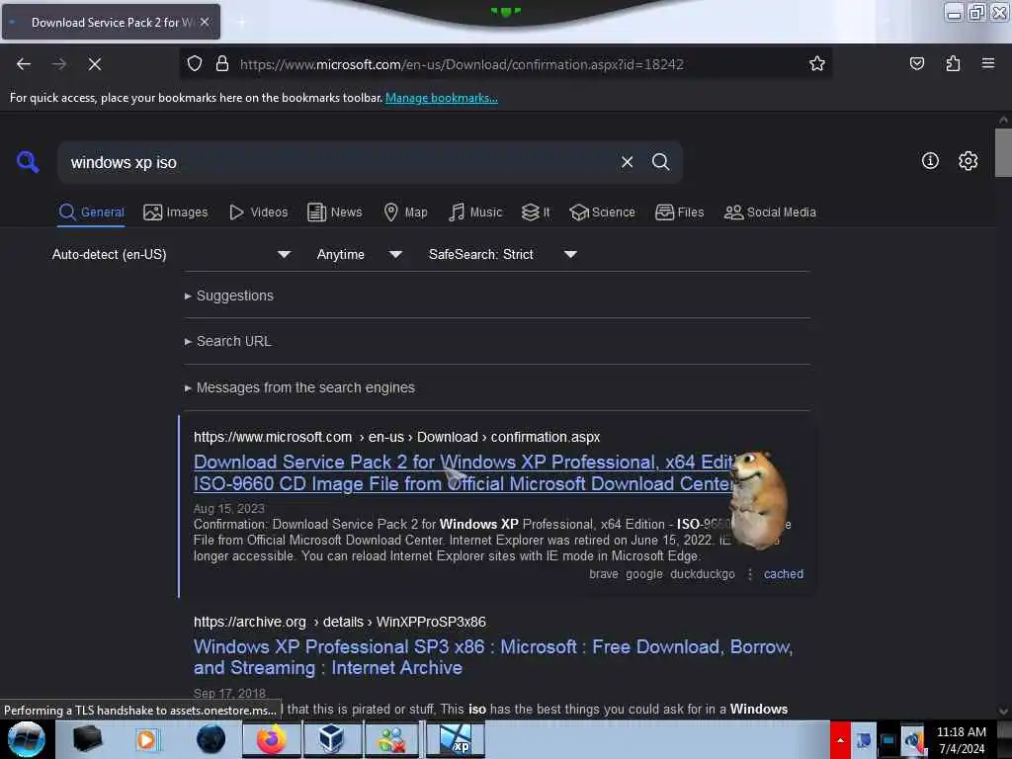The width and height of the screenshot is (1012, 759).
Task: Open the three-dot menu beside cached
Action: 750,574
